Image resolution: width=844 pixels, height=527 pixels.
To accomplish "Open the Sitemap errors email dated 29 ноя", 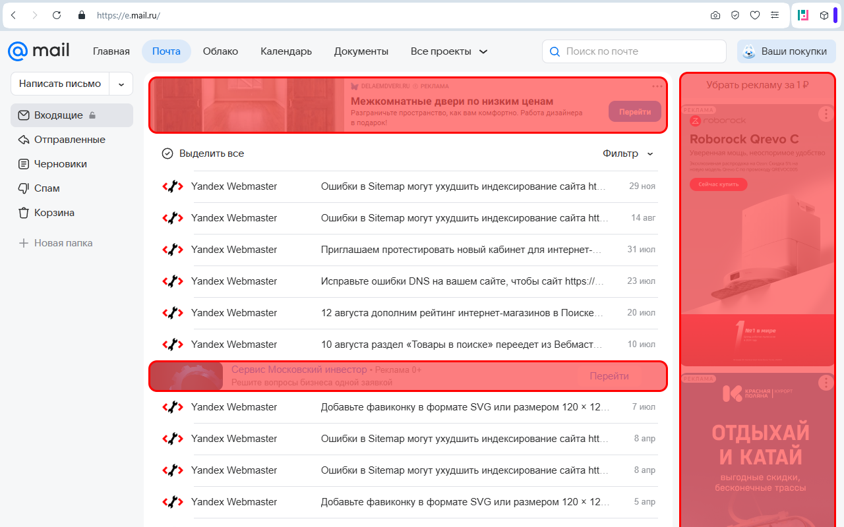I will tap(409, 186).
